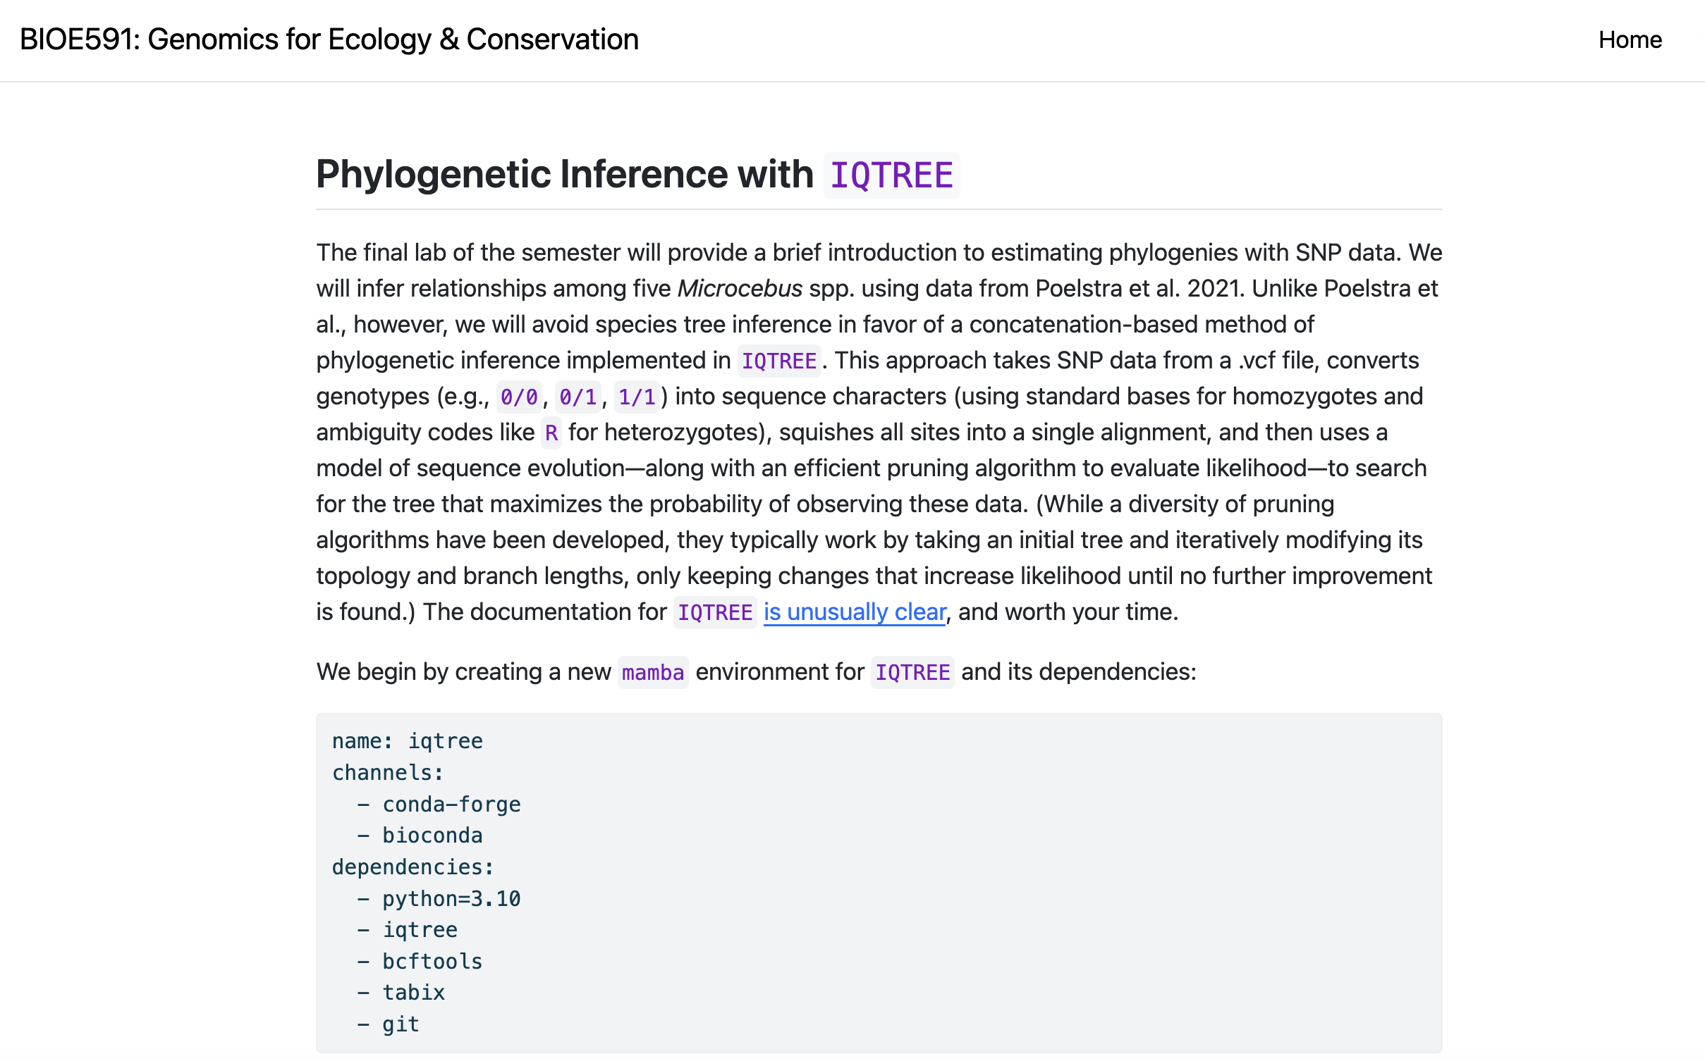Click the '- python=3.10' code line
Screen dimensions: 1705x1061
(x=439, y=899)
